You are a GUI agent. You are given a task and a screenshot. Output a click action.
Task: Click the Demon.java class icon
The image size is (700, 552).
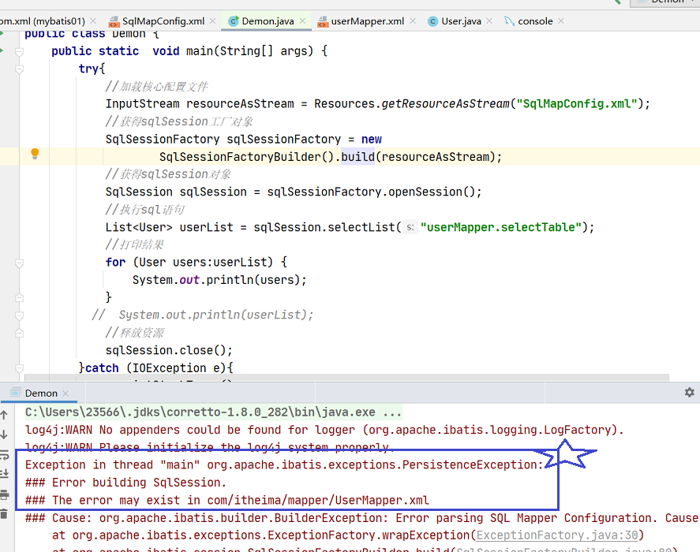point(233,21)
